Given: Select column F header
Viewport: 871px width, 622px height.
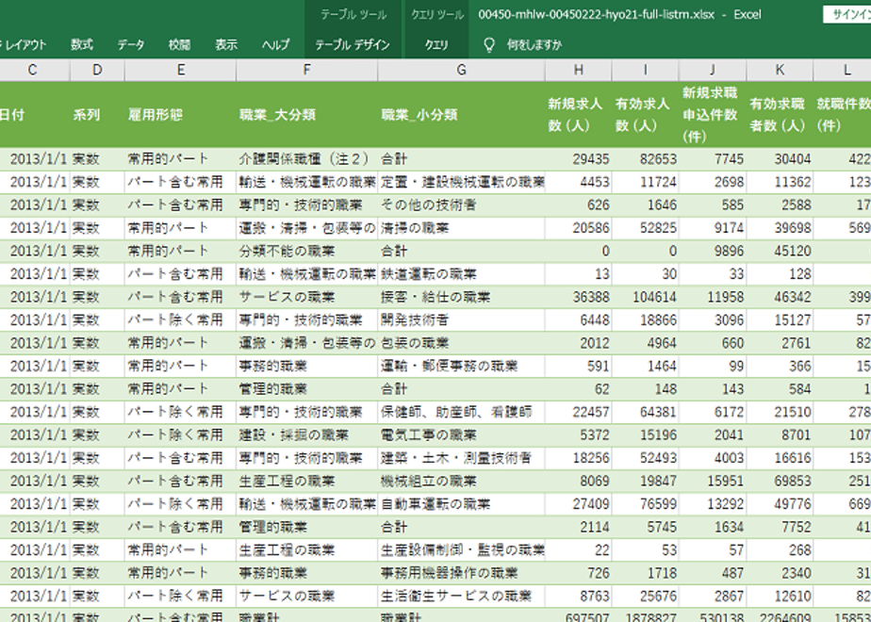Looking at the screenshot, I should pyautogui.click(x=307, y=70).
